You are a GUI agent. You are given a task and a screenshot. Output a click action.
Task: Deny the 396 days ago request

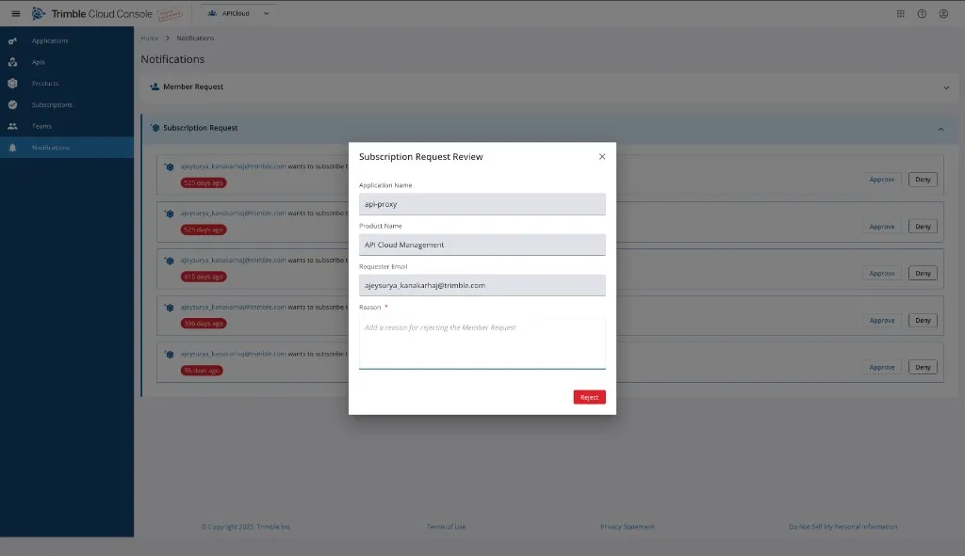[x=923, y=320]
